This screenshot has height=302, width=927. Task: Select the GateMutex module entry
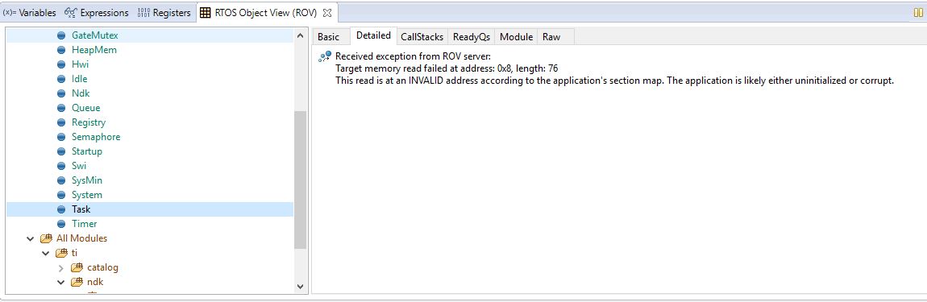click(94, 35)
